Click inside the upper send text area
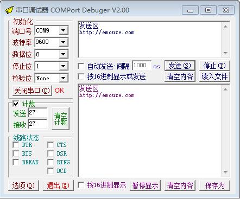 pyautogui.click(x=150, y=40)
